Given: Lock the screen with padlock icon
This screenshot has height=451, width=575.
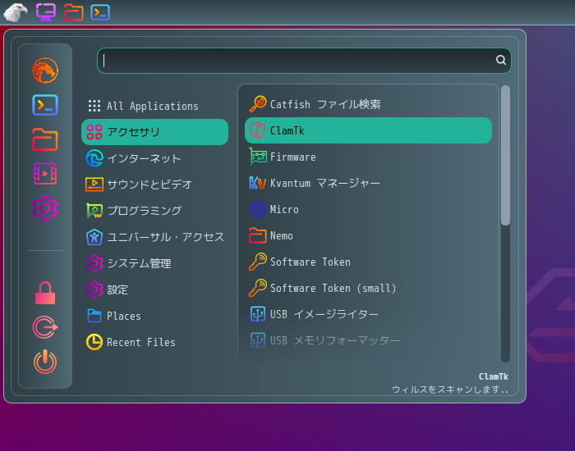Looking at the screenshot, I should pos(45,293).
